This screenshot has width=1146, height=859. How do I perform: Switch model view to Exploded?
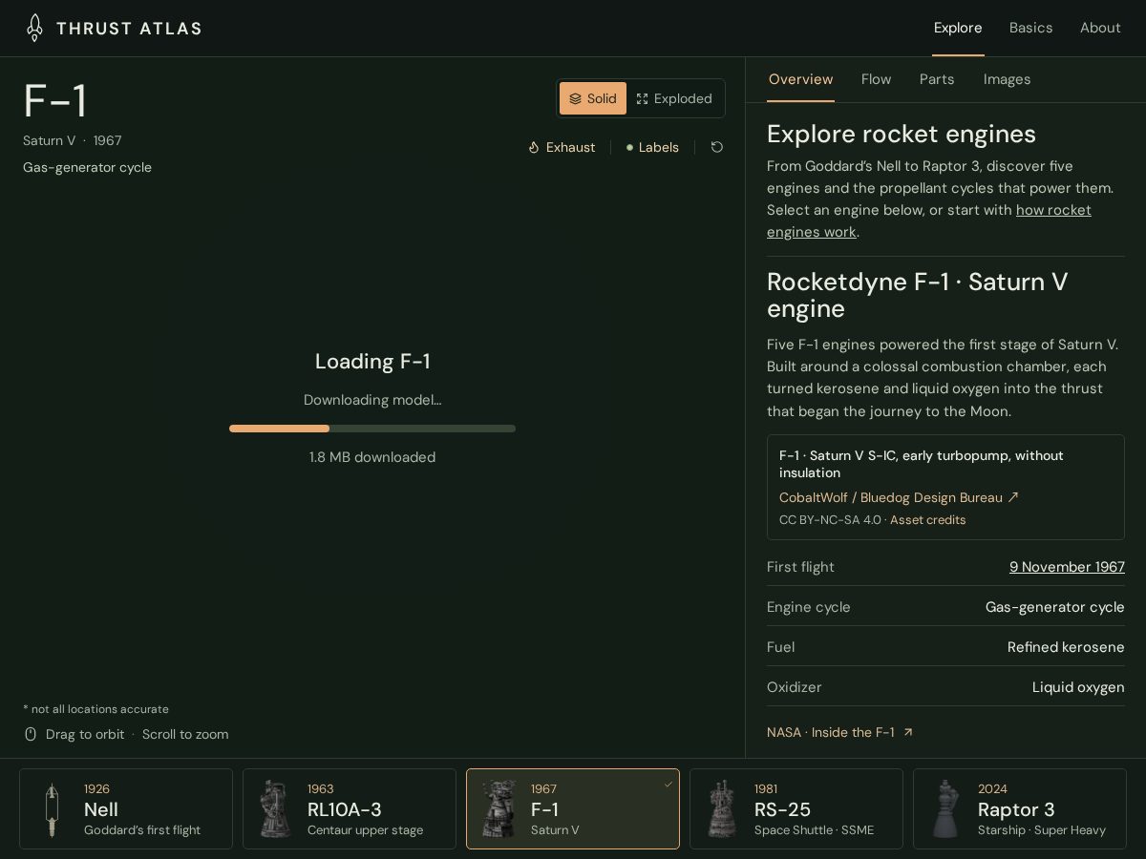pyautogui.click(x=674, y=98)
